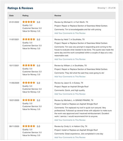123x141 pixels.
Task: Click the Rating column header
Action: (x=25, y=16)
